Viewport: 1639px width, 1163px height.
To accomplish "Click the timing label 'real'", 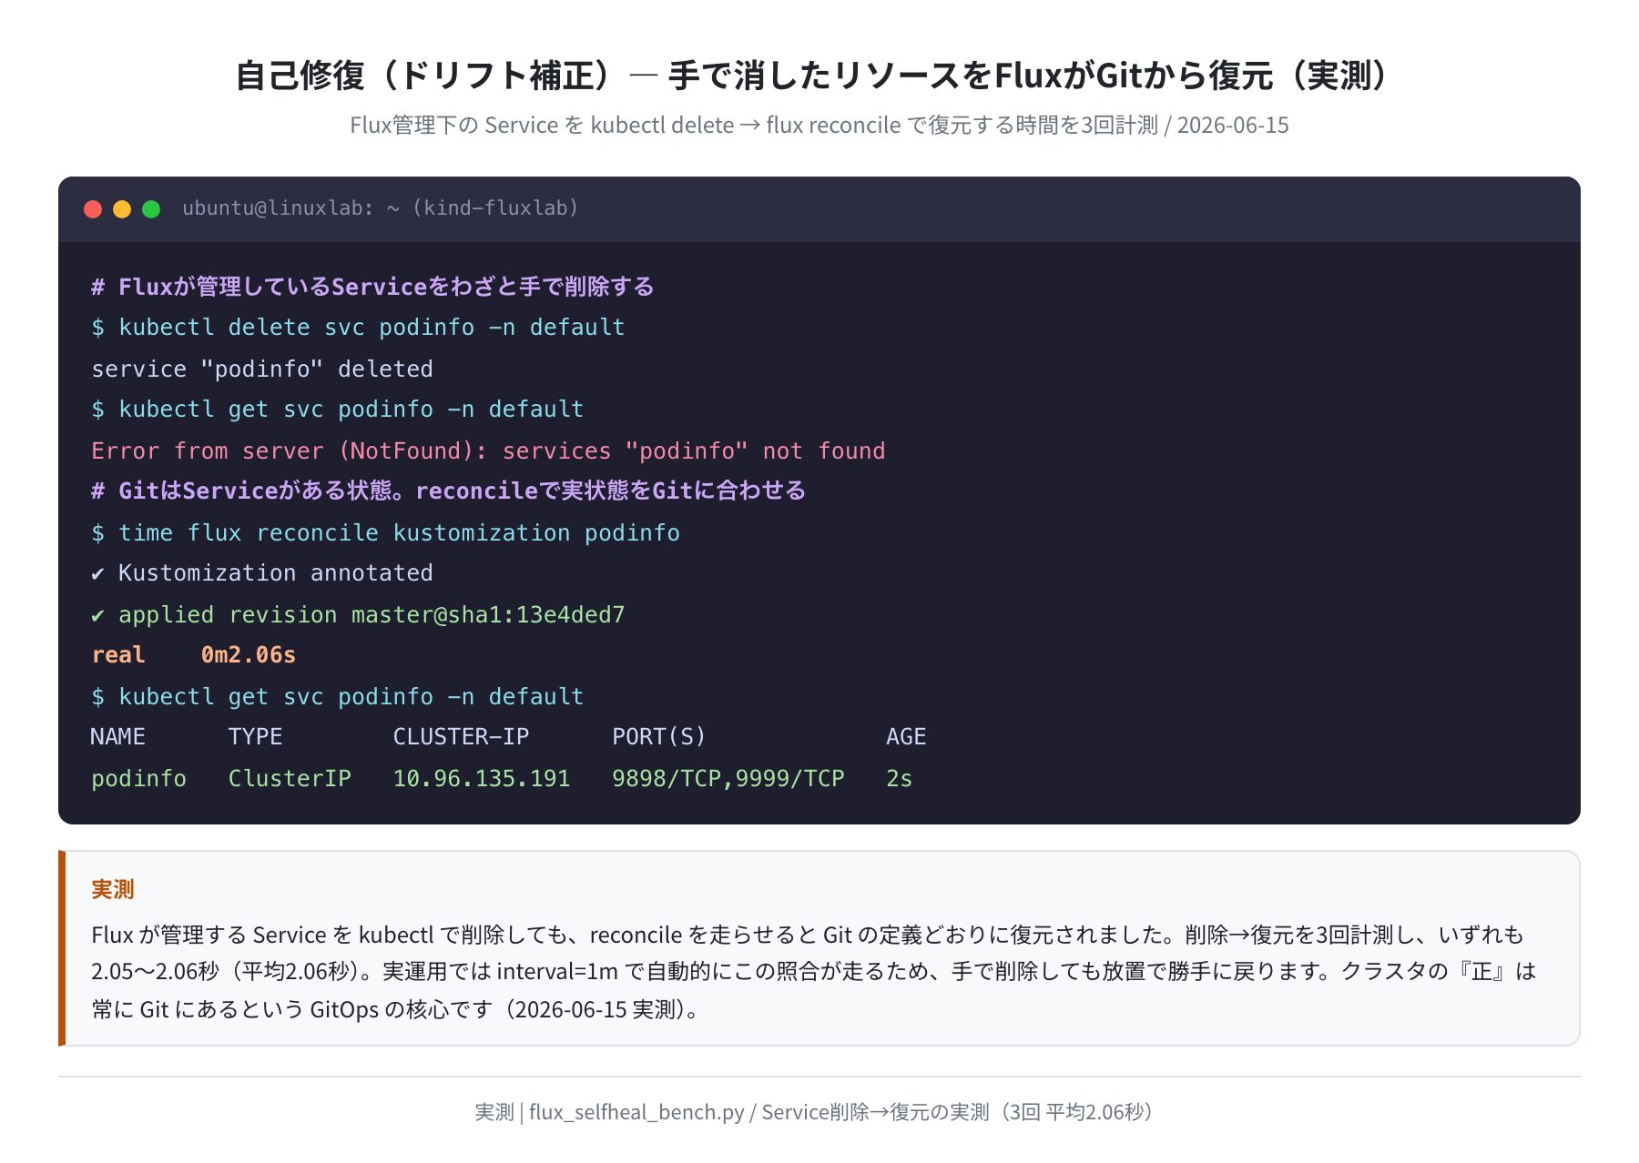I will [x=118, y=655].
